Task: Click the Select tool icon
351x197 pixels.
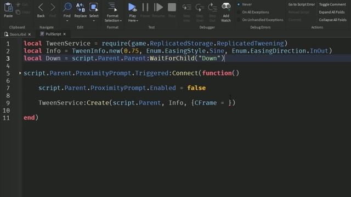Action: 94,7
